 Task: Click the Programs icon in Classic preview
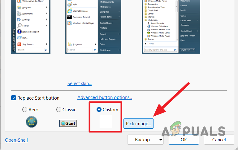(19, 7)
